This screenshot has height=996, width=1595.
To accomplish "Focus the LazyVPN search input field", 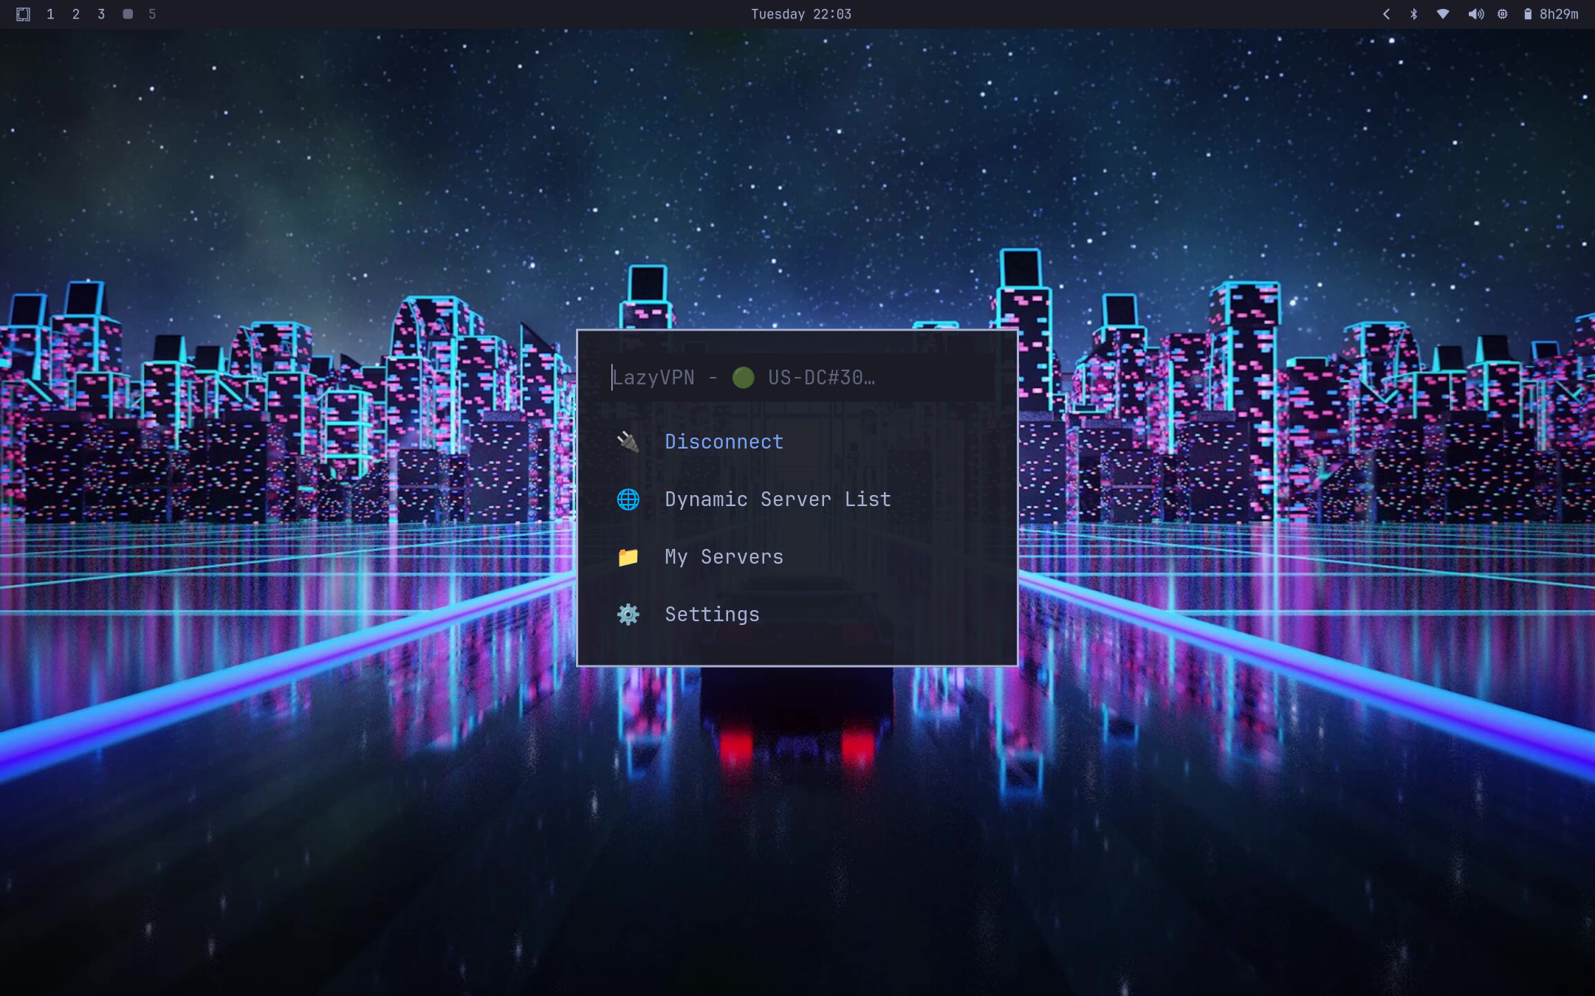I will (797, 378).
